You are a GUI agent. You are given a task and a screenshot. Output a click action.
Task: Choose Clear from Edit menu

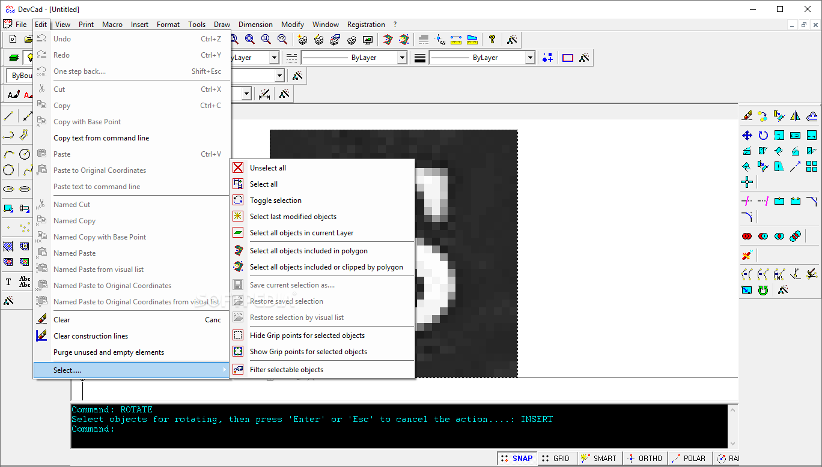(132, 320)
